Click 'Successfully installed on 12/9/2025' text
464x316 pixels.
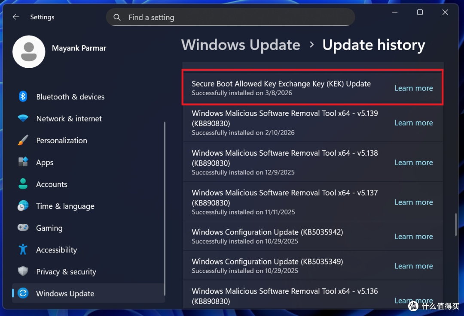[x=243, y=172]
